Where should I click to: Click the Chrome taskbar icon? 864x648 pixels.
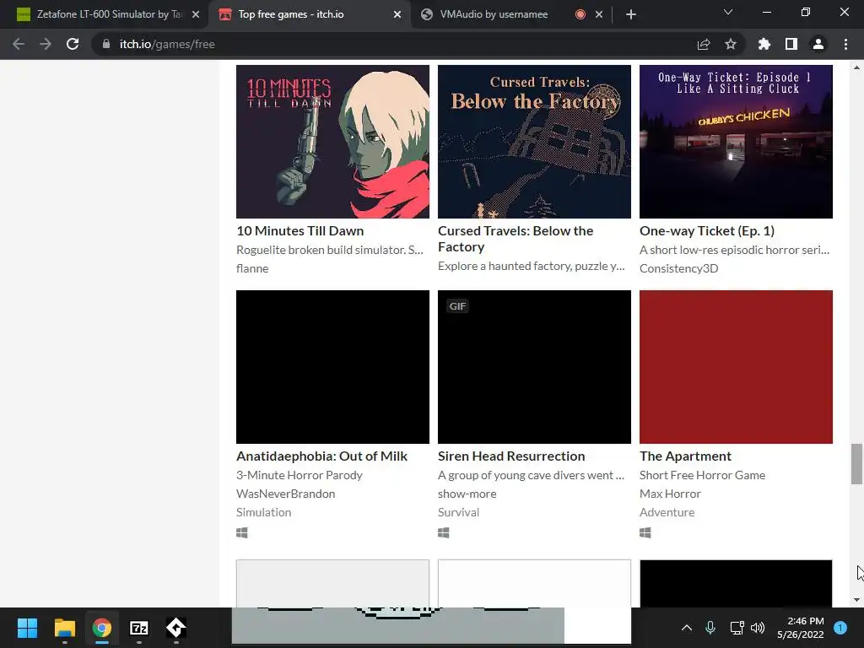[102, 628]
